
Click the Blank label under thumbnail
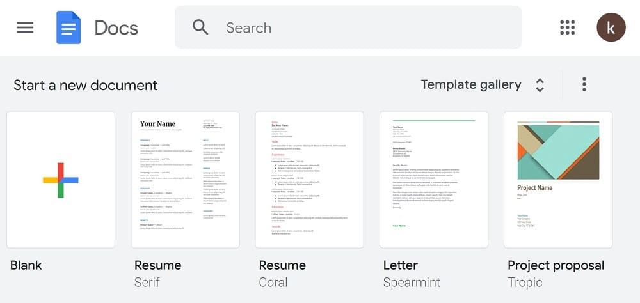[x=26, y=265]
